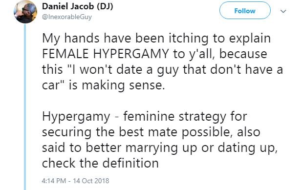Click the Follow button

pos(245,11)
